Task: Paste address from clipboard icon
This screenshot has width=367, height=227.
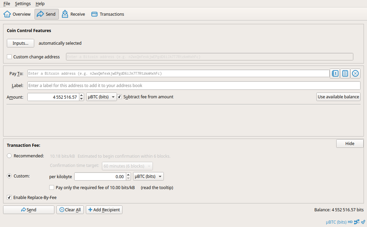Action: tap(345, 74)
